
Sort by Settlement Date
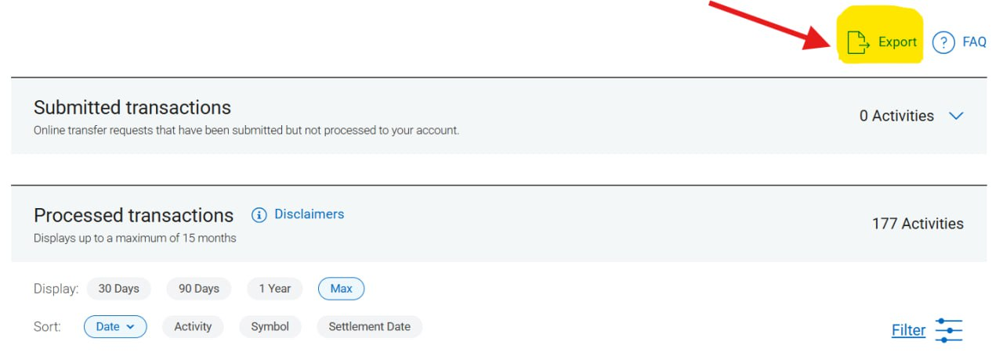click(369, 327)
